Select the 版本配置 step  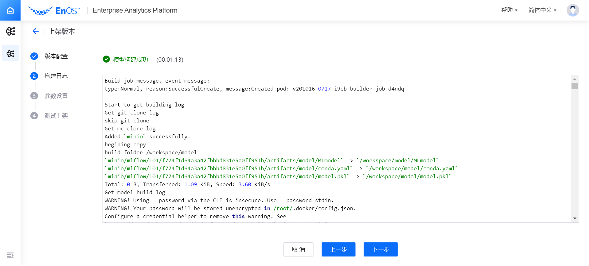pyautogui.click(x=56, y=56)
